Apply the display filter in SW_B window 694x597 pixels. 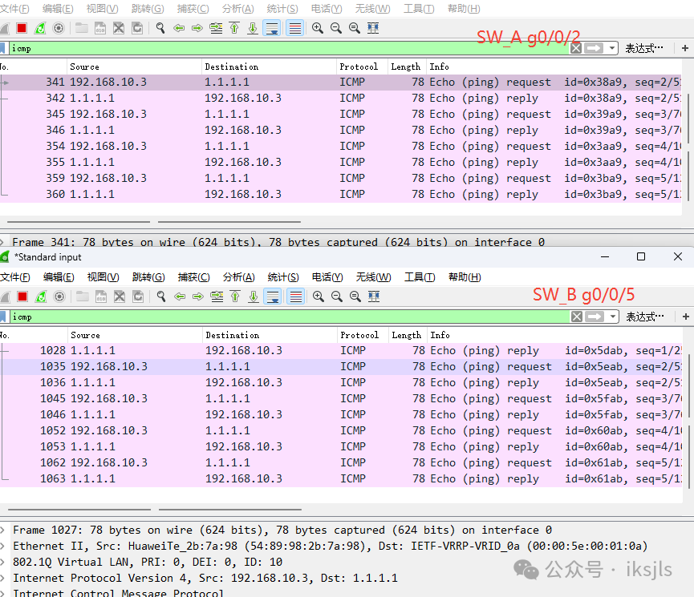[595, 317]
